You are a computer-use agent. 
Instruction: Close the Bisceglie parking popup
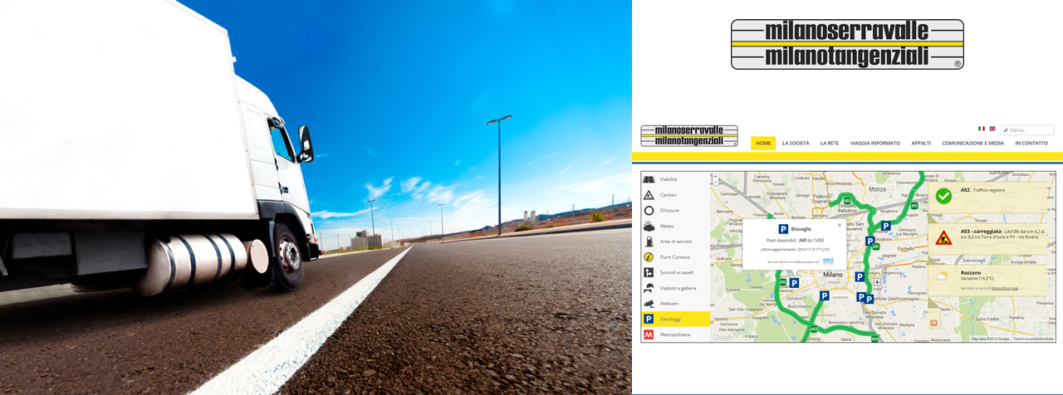click(839, 225)
